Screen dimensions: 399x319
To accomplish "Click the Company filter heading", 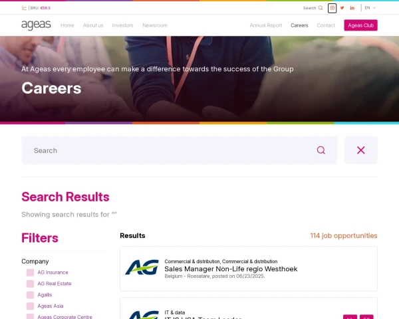I will pos(35,261).
